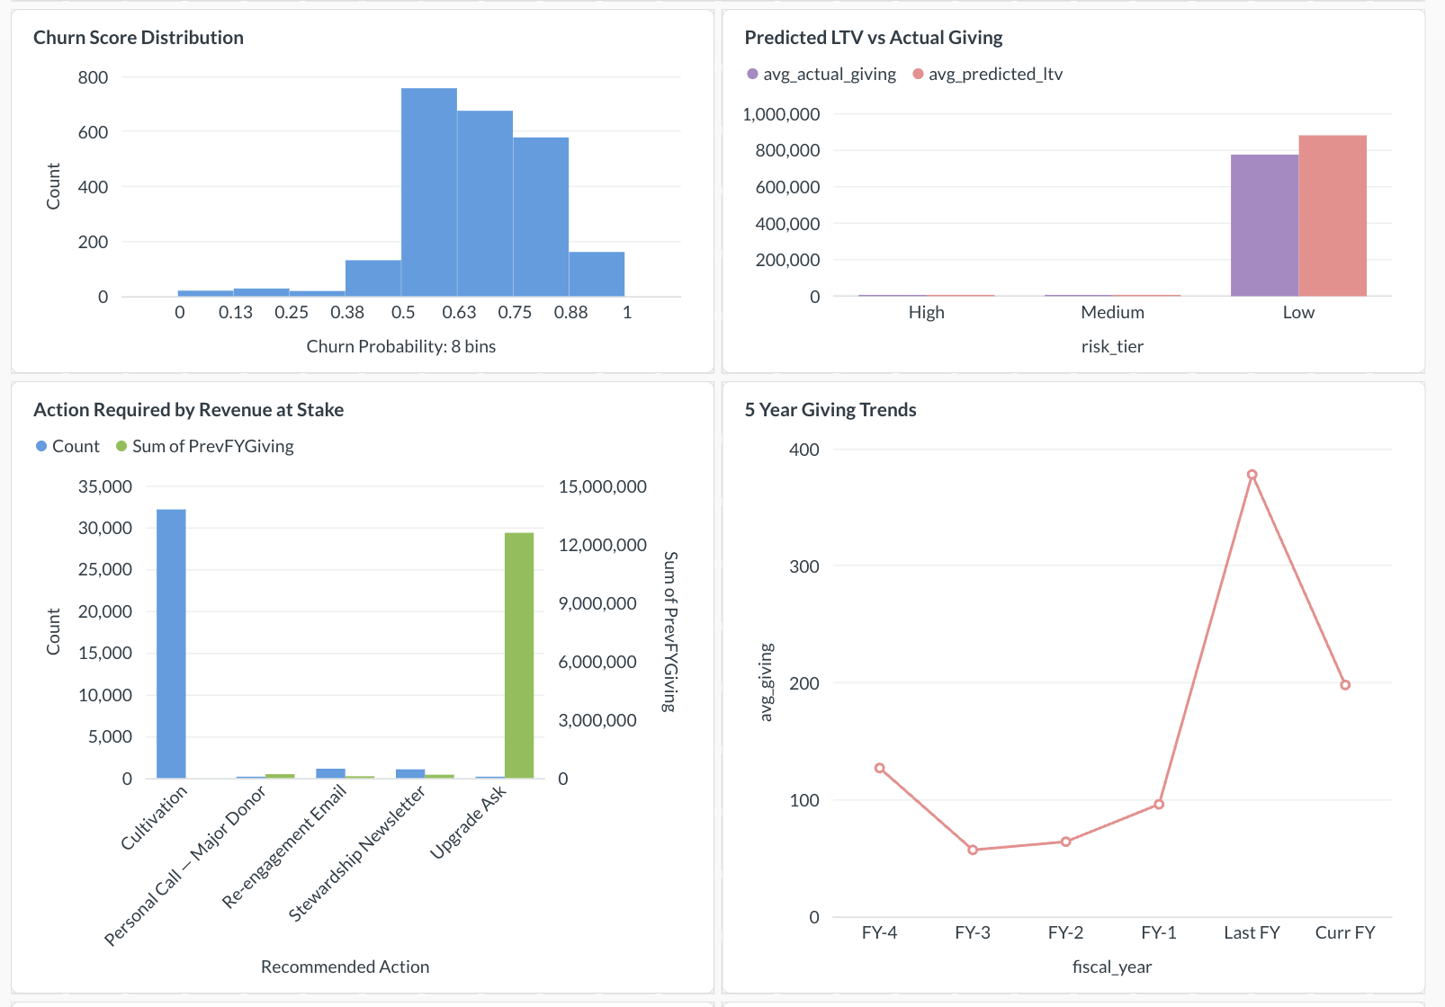Click the Stewardship Newsletter category label

point(357,853)
